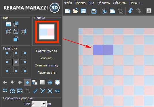
Task: Click the swap tiles icon
Action: coord(35,82)
